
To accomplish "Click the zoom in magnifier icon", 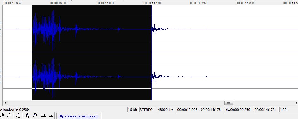I will tap(2, 116).
